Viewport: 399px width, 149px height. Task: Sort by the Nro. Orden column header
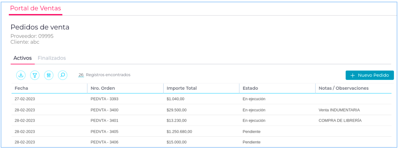point(103,88)
